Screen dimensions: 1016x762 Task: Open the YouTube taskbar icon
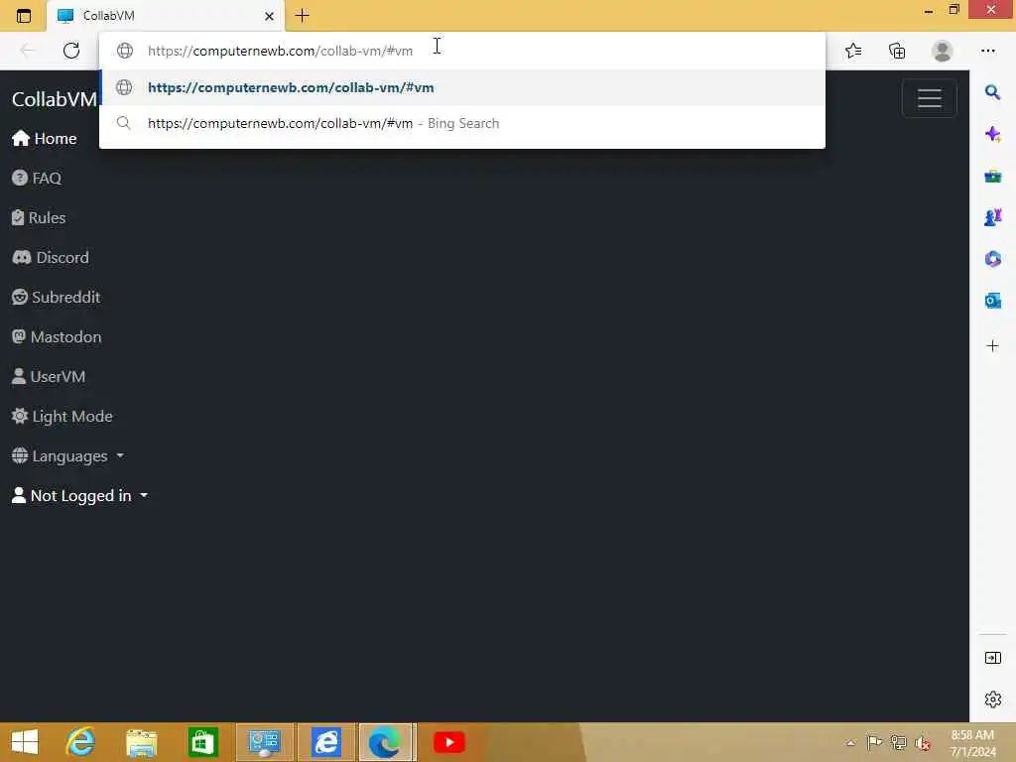[449, 742]
